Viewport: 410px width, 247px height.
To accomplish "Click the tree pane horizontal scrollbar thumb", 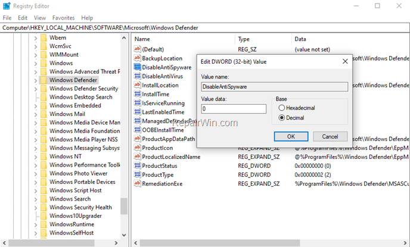I will tap(51, 243).
